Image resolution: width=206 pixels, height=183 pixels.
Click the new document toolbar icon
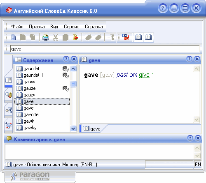tap(14, 37)
